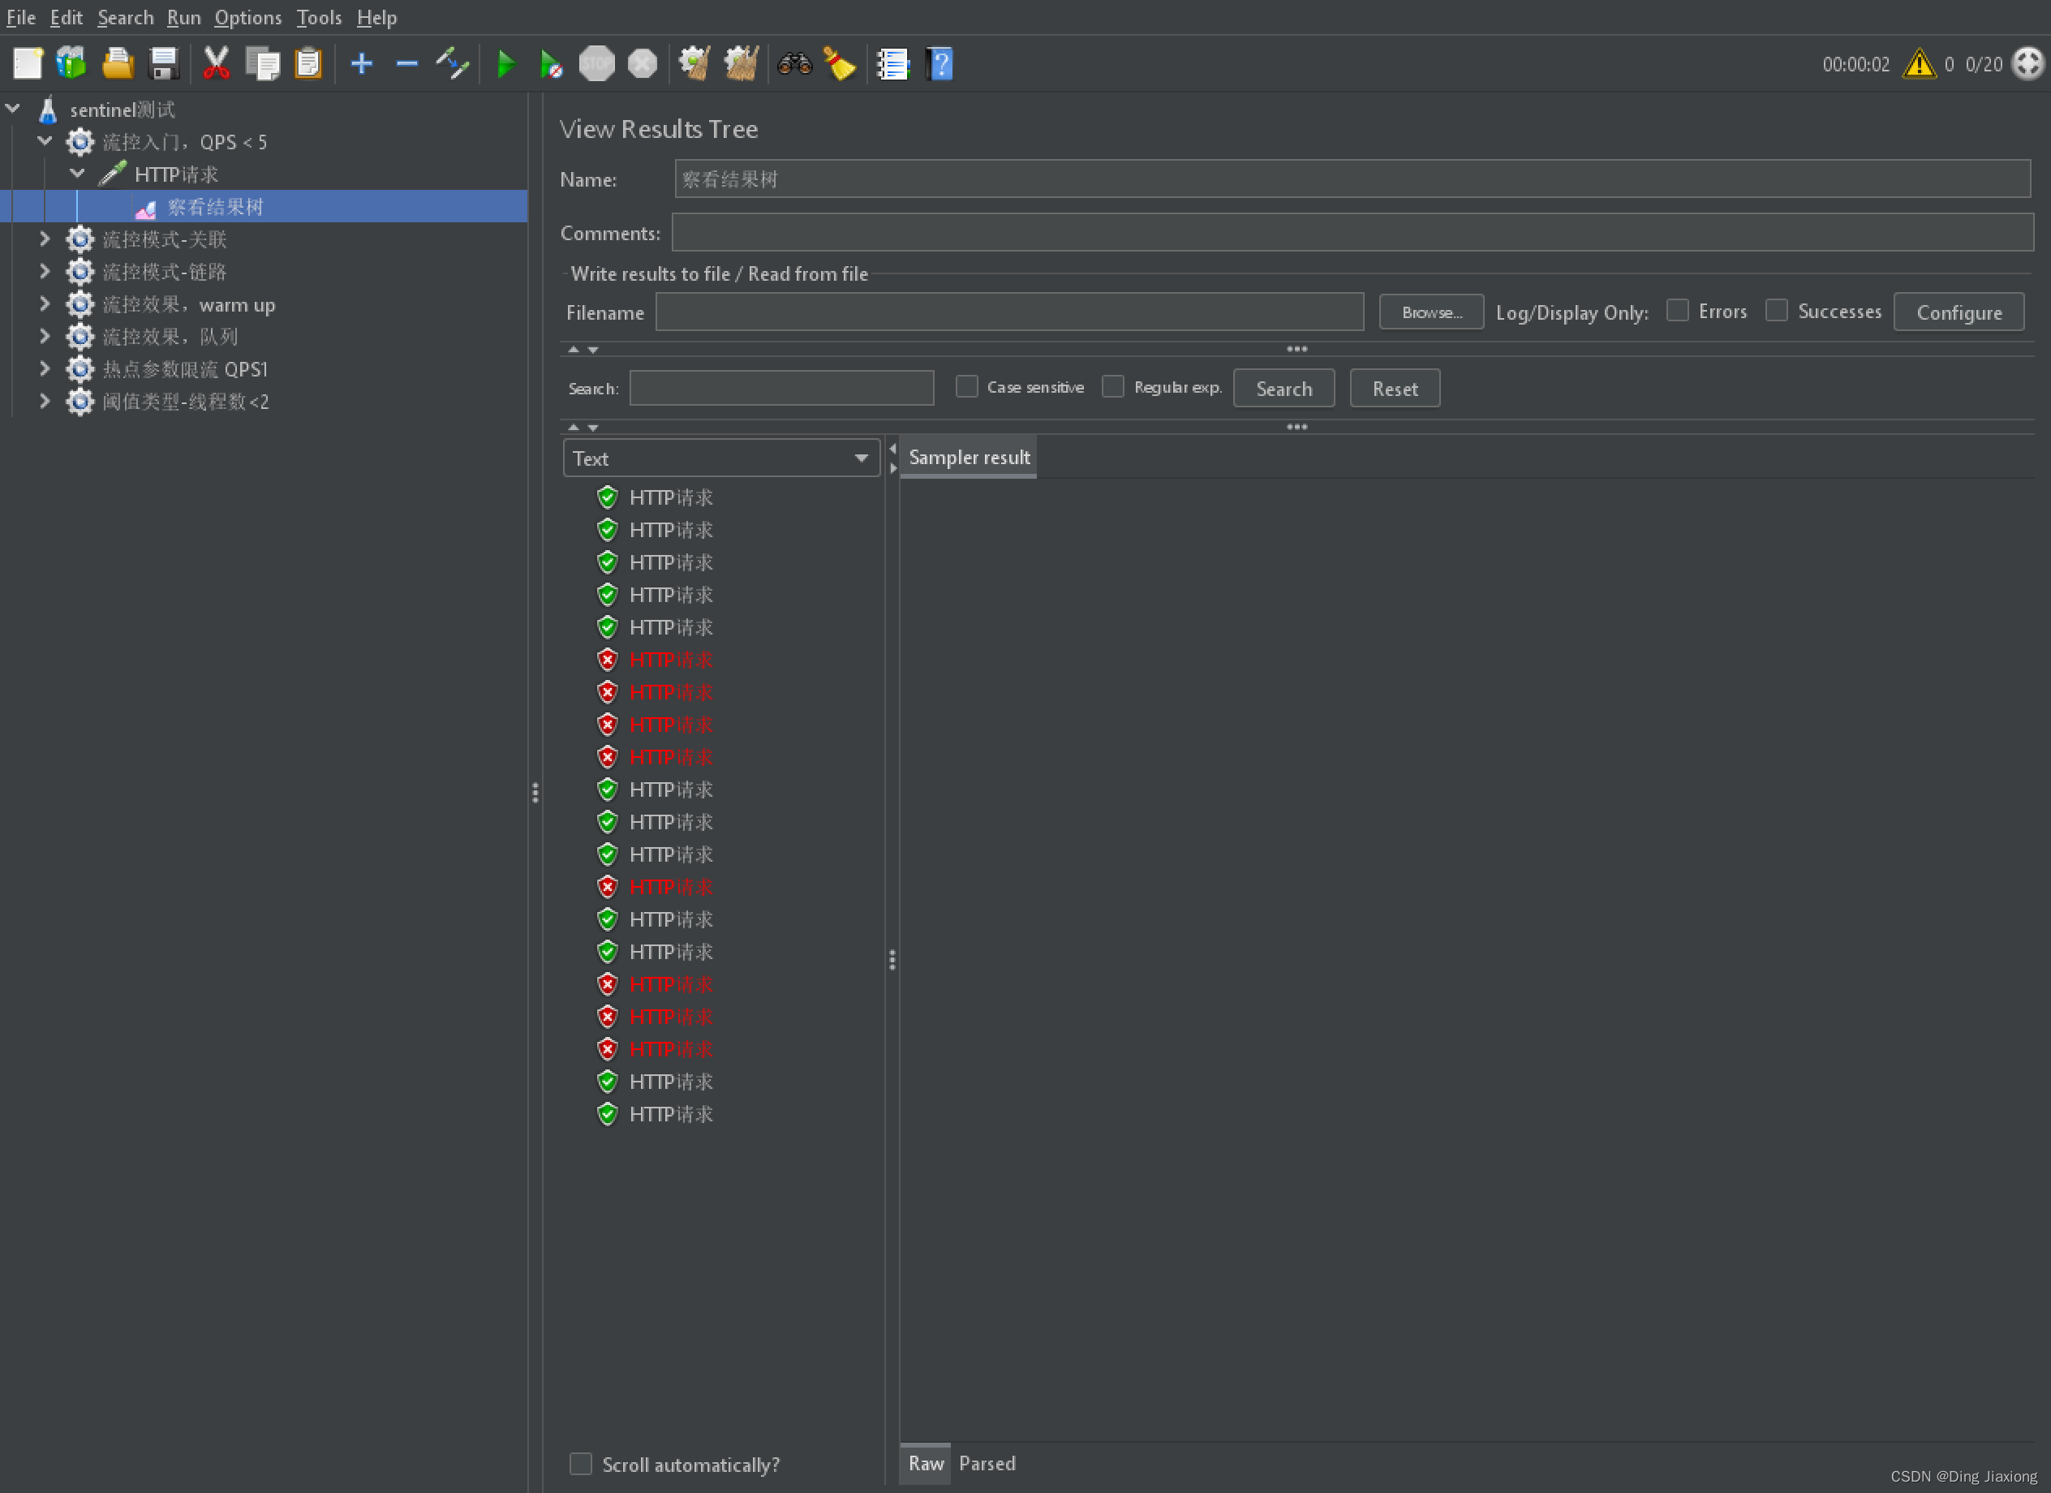Viewport: 2051px width, 1493px height.
Task: Select the Text format dropdown
Action: pyautogui.click(x=718, y=459)
